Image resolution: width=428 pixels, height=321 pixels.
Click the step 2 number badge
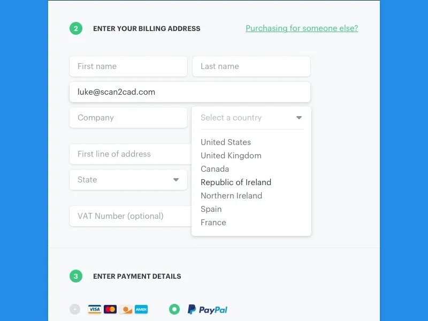(x=75, y=28)
